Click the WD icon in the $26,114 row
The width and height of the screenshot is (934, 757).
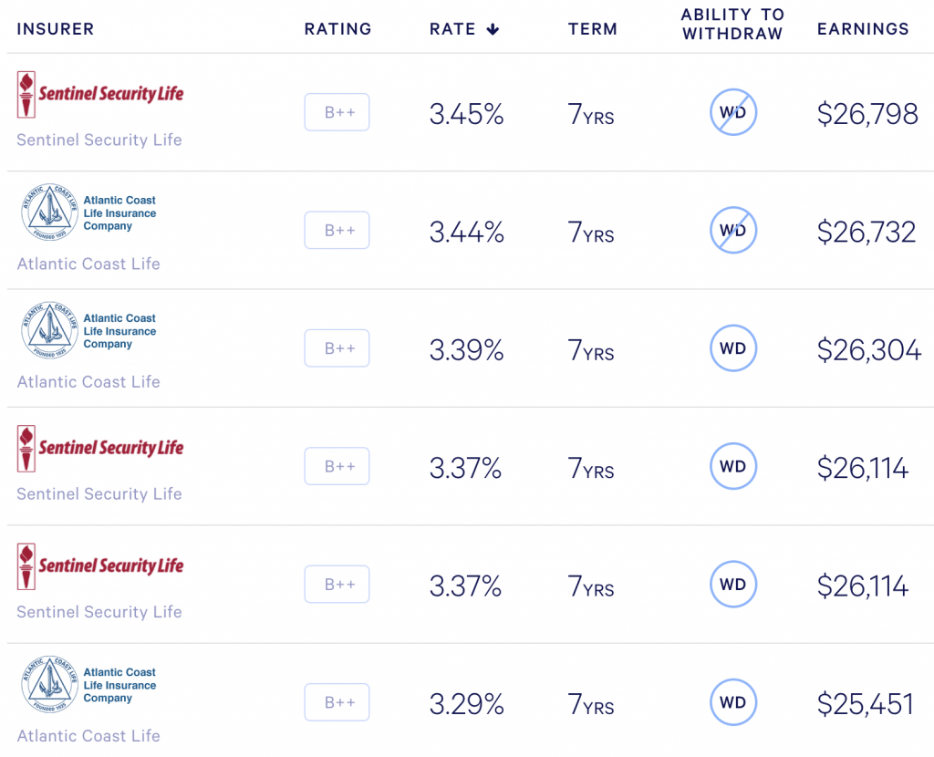732,466
